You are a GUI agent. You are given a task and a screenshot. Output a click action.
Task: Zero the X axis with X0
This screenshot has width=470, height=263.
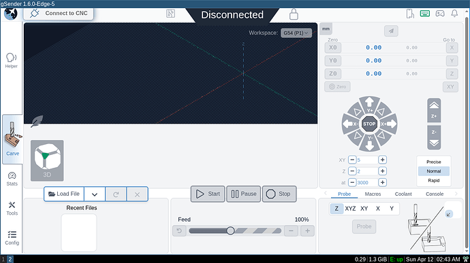click(x=332, y=48)
